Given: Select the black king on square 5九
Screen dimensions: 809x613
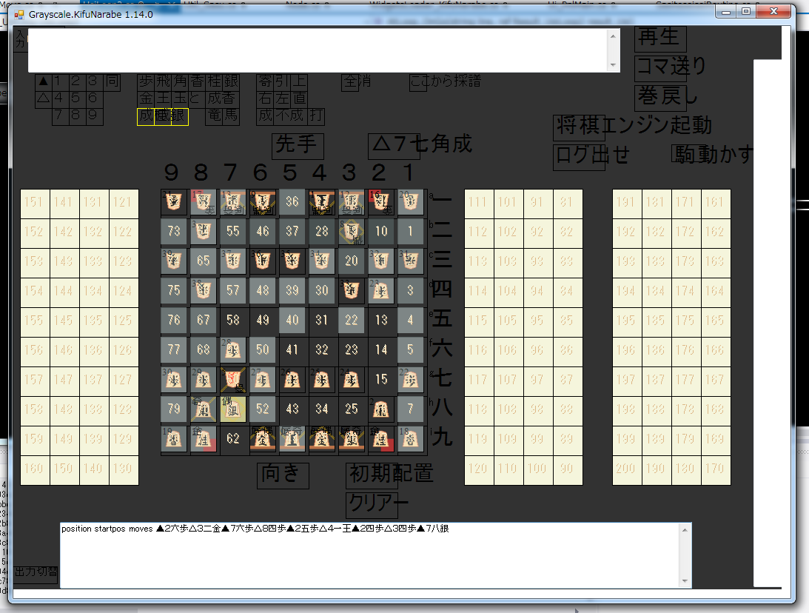Looking at the screenshot, I should click(x=292, y=438).
